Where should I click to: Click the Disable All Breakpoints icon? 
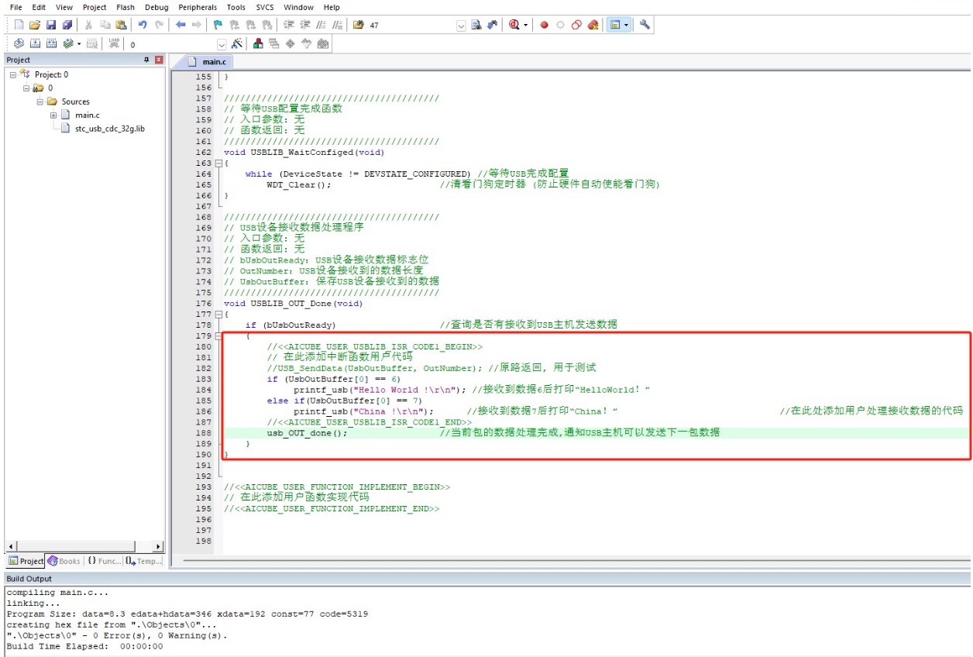[576, 25]
